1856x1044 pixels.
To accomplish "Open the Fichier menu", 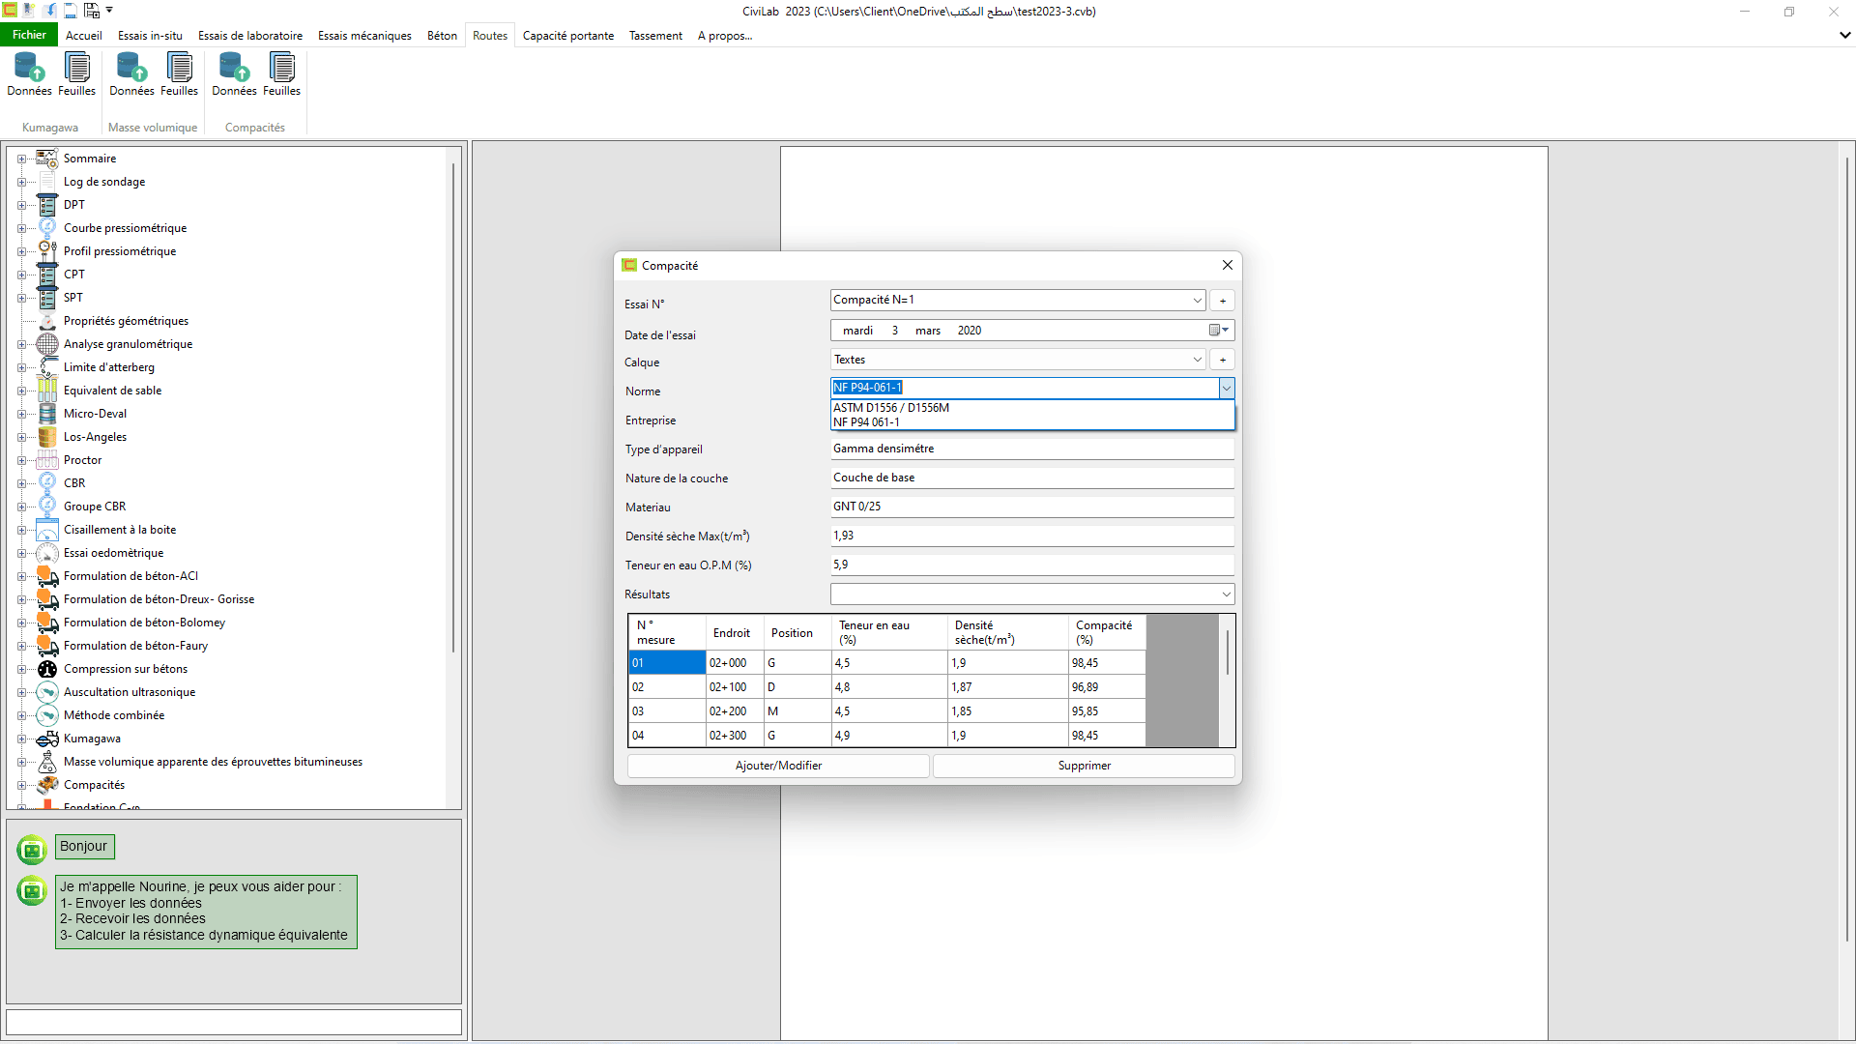I will tap(29, 35).
